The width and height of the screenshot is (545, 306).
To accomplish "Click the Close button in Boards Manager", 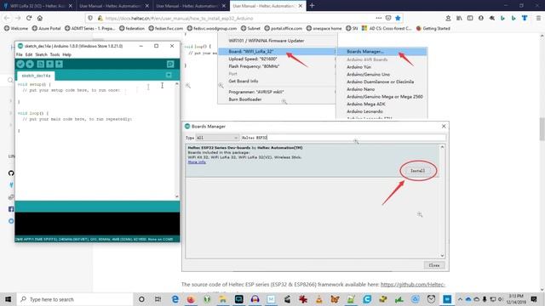I will point(433,265).
